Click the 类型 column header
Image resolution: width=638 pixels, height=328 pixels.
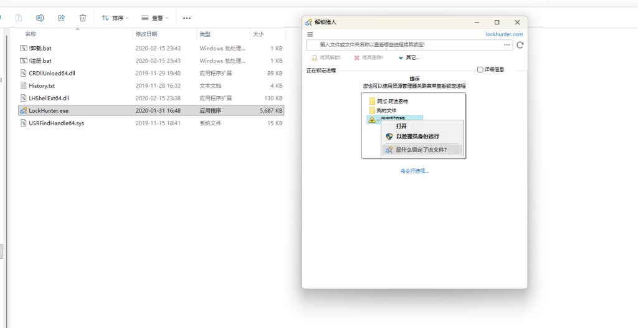click(205, 34)
